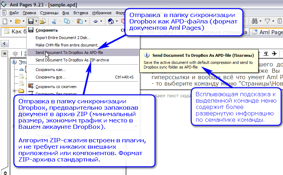Screen dimensions: 283x175
Task: Click the binoculars Find toolbar icon
Action: 255,21
